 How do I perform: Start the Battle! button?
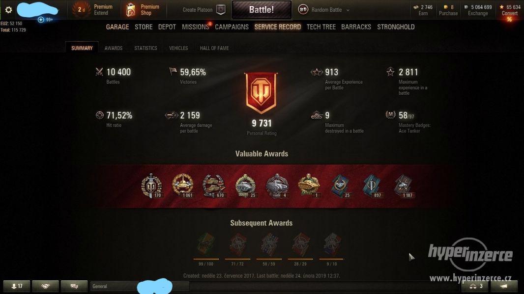(x=262, y=10)
